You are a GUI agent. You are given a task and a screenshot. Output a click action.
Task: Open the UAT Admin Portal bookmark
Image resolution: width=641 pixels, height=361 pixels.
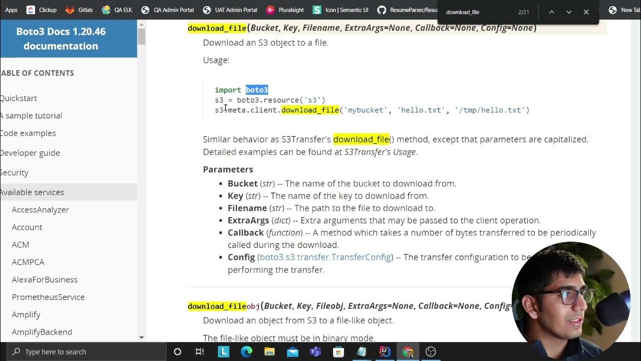[x=230, y=10]
